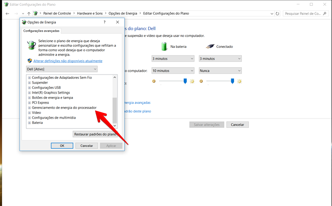Click the Control Panel icon in address bar
The height and width of the screenshot is (206, 332).
[x=35, y=13]
